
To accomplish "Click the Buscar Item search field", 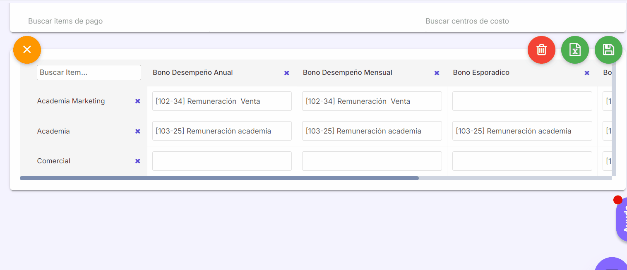I will [89, 72].
